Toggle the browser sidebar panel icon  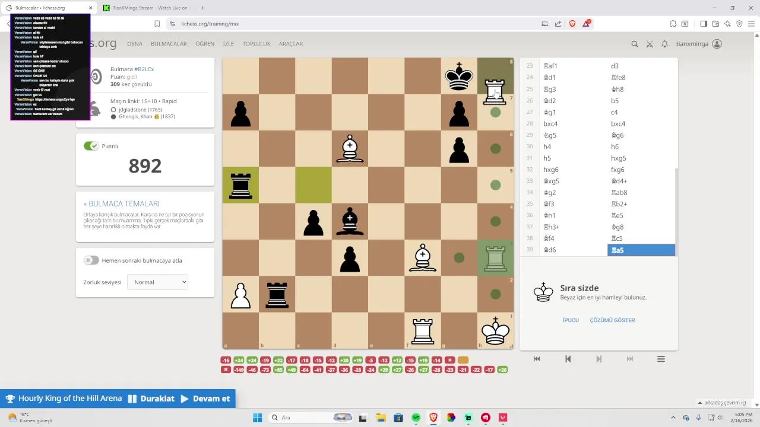(704, 24)
